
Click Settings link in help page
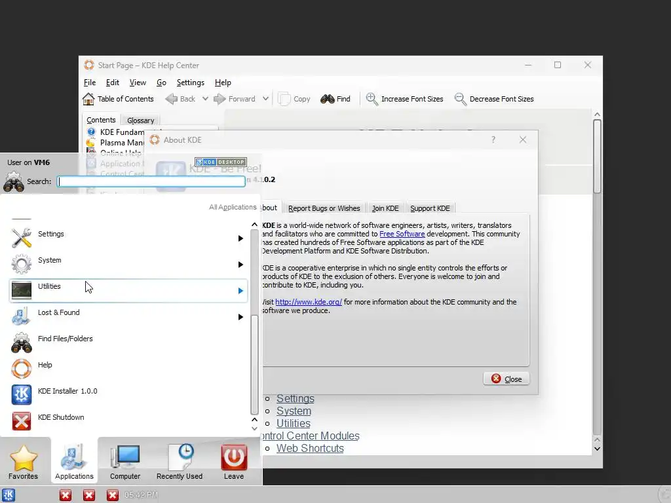296,399
